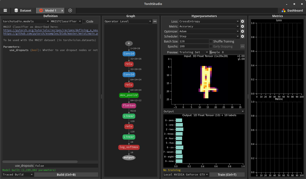The width and height of the screenshot is (306, 179).
Task: Toggle the Early Stopping checkbox
Action: [x=211, y=47]
